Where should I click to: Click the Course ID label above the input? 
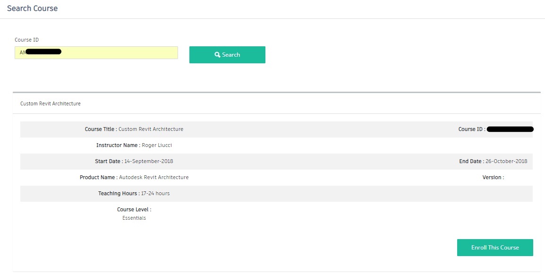pyautogui.click(x=26, y=40)
